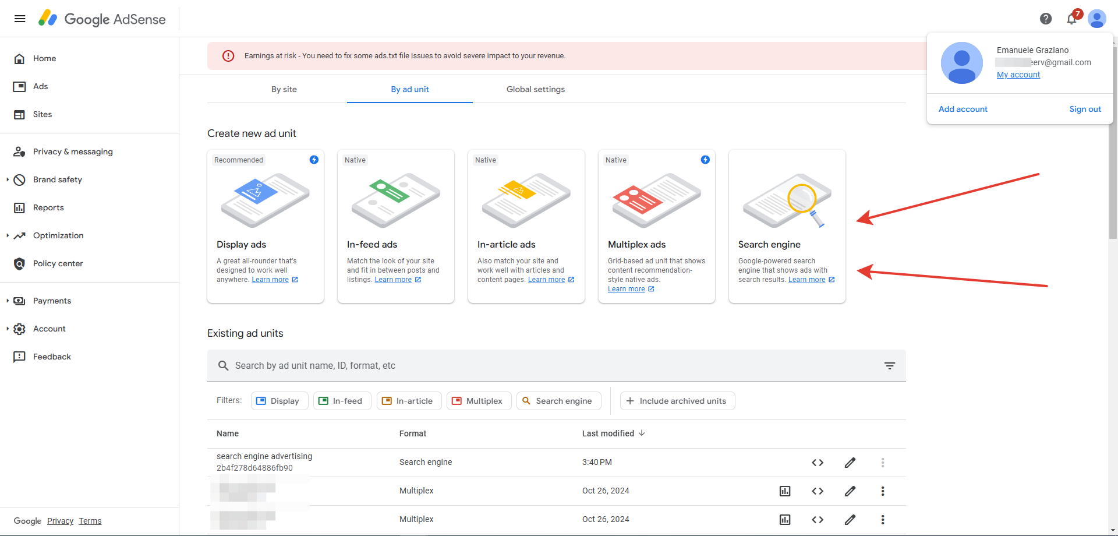Viewport: 1118px width, 536px height.
Task: Expand the Account menu
Action: pyautogui.click(x=8, y=329)
